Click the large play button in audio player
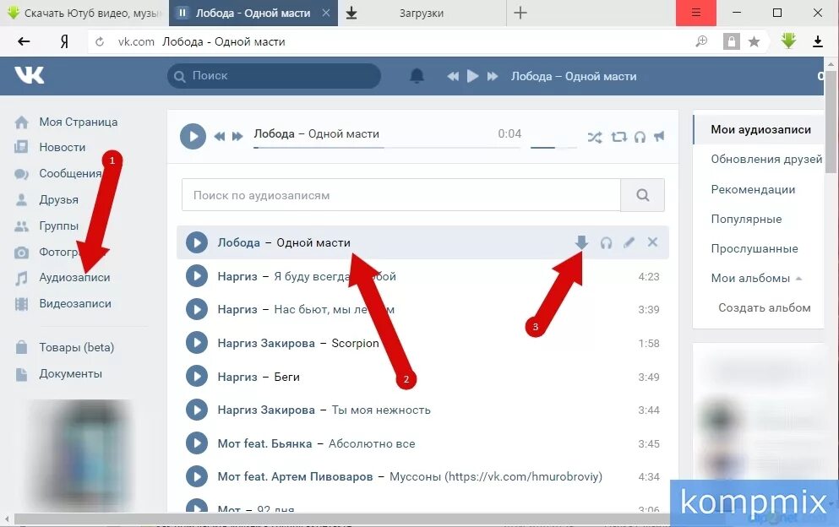Image resolution: width=839 pixels, height=527 pixels. click(x=193, y=136)
